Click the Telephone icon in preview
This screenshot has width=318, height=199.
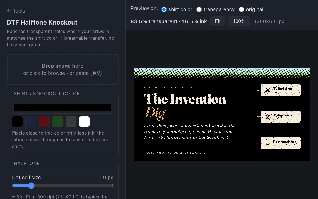click(x=268, y=117)
